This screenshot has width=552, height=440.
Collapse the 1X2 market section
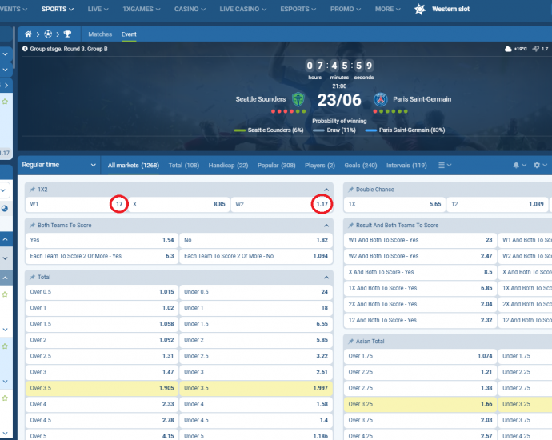(x=326, y=190)
